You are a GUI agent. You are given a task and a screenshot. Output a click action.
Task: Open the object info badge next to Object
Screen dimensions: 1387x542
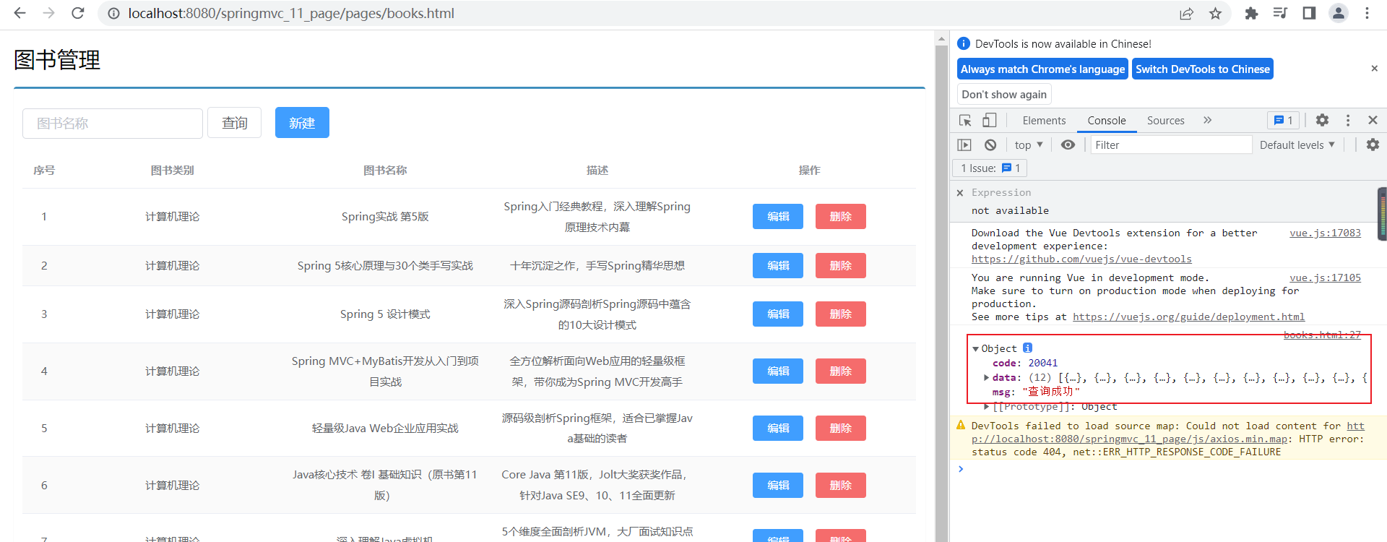(1027, 348)
